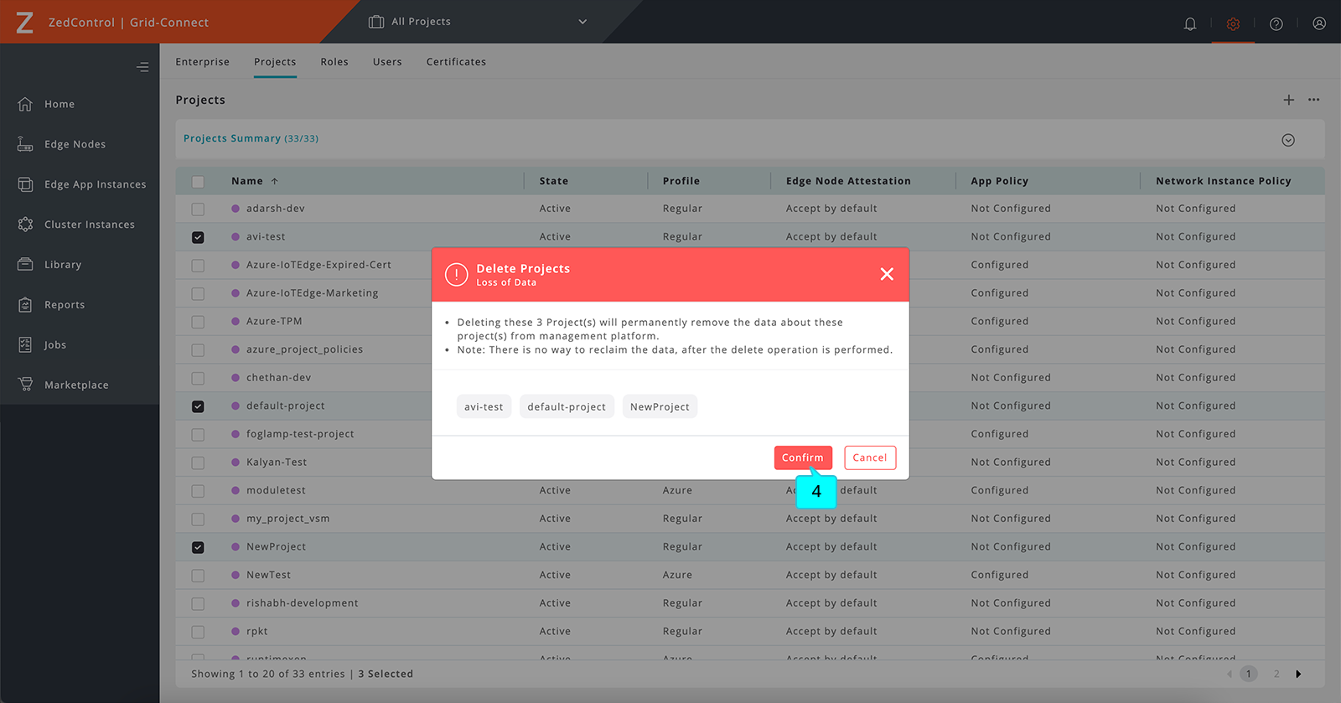This screenshot has height=703, width=1341.
Task: Check the adarsh-dev row checkbox
Action: pos(198,209)
